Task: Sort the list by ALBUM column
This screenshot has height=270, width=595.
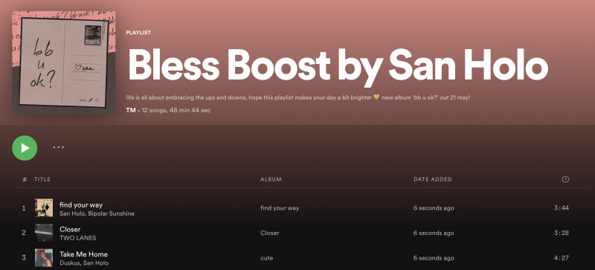Action: pos(271,179)
